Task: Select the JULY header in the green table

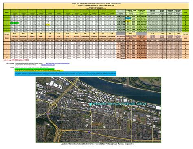Action: (x=68, y=11)
